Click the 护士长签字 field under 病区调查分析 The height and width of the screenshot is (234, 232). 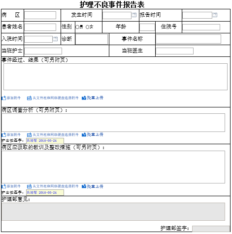(x=45, y=141)
